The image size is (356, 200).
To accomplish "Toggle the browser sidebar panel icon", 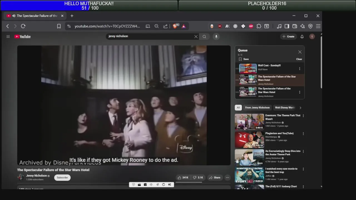I will click(287, 26).
